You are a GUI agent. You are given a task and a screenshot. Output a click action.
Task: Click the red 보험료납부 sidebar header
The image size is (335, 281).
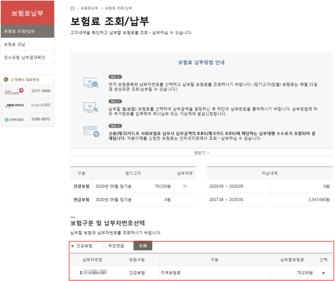pyautogui.click(x=28, y=13)
